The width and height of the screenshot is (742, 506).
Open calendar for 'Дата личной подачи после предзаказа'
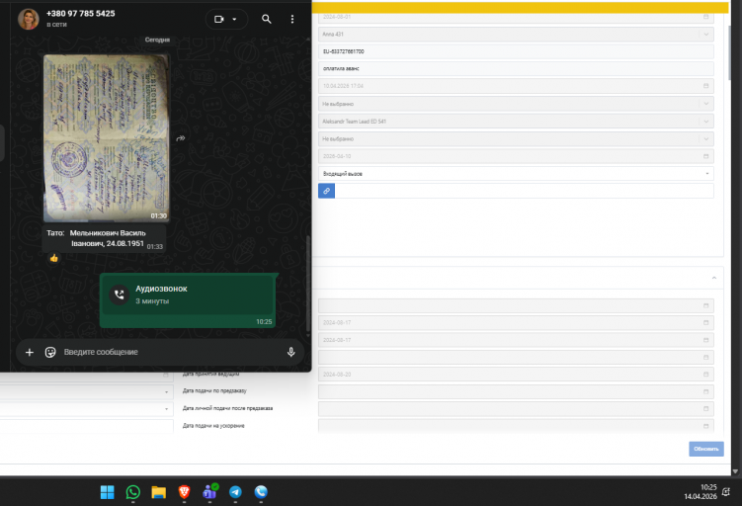705,408
